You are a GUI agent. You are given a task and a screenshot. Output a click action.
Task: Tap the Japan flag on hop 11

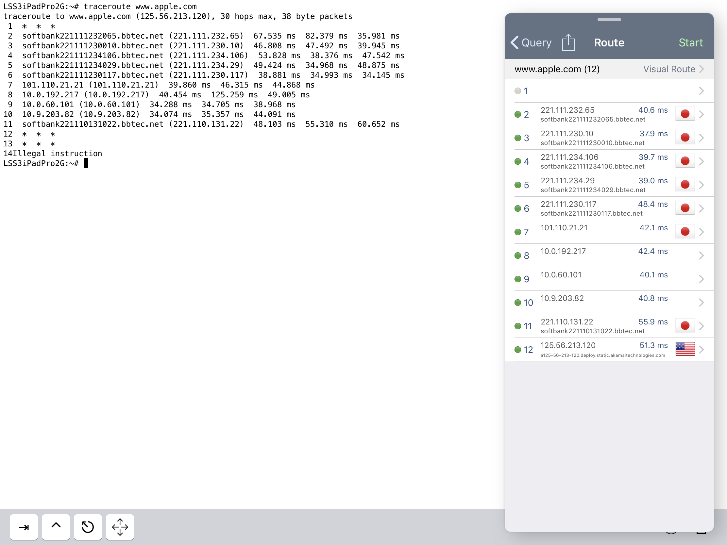click(x=685, y=325)
